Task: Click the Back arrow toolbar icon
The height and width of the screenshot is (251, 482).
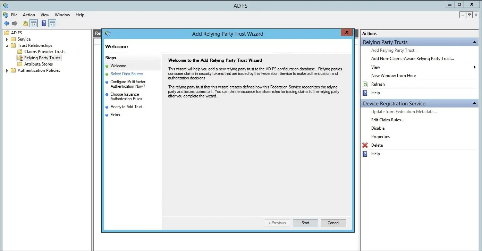Action: click(7, 24)
